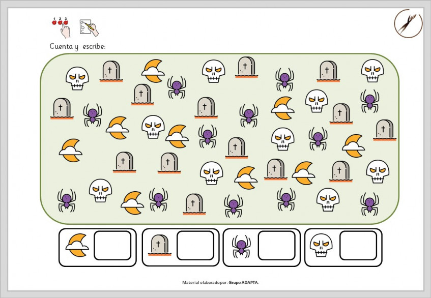Select the tombstone icon beside its answer box
This screenshot has width=431, height=298.
[x=160, y=245]
